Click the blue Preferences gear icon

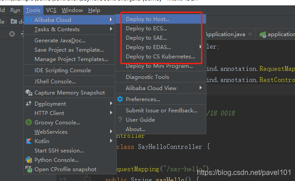(120, 99)
